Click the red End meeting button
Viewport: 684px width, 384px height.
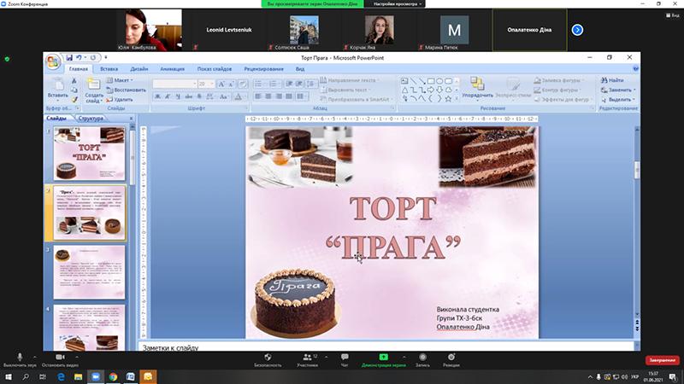click(662, 360)
